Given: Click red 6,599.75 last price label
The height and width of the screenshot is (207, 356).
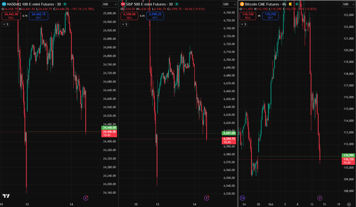Looking at the screenshot, I should tap(229, 141).
